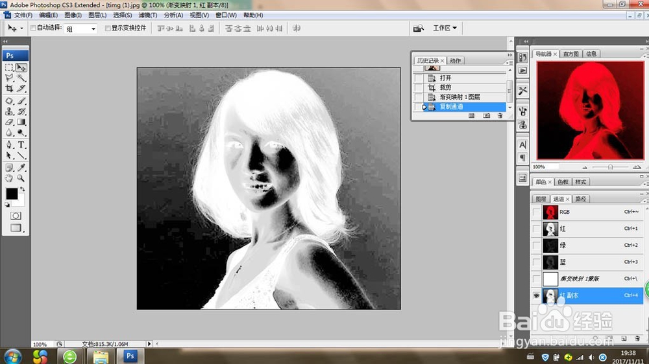This screenshot has width=649, height=364.
Task: Select the Move tool in toolbox
Action: click(x=21, y=67)
